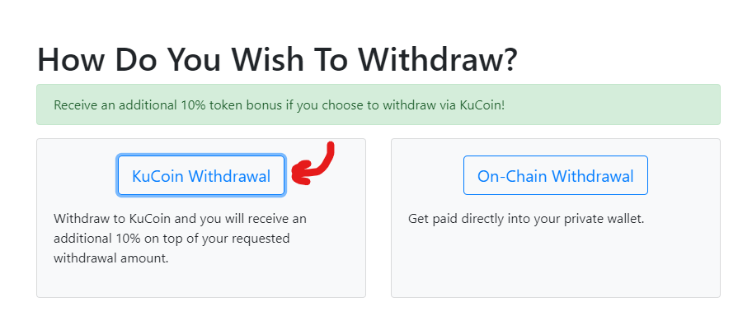Click the "Withdraw to KuCoin and you will receive" line
This screenshot has height=325, width=738.
coord(180,219)
